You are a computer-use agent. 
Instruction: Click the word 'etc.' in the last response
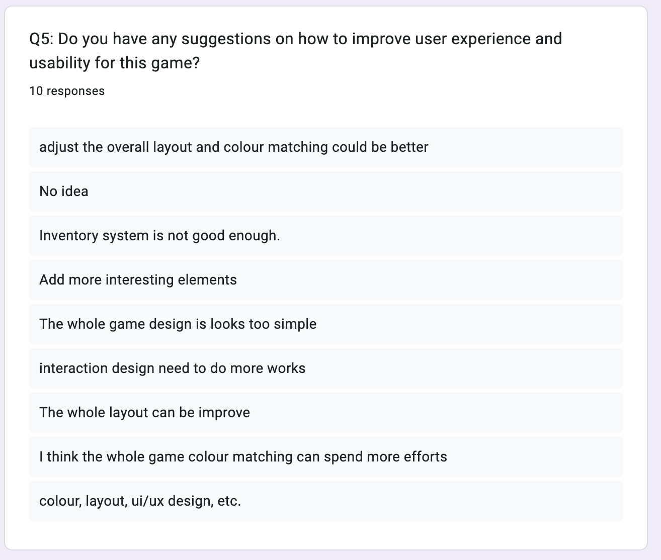pyautogui.click(x=229, y=501)
